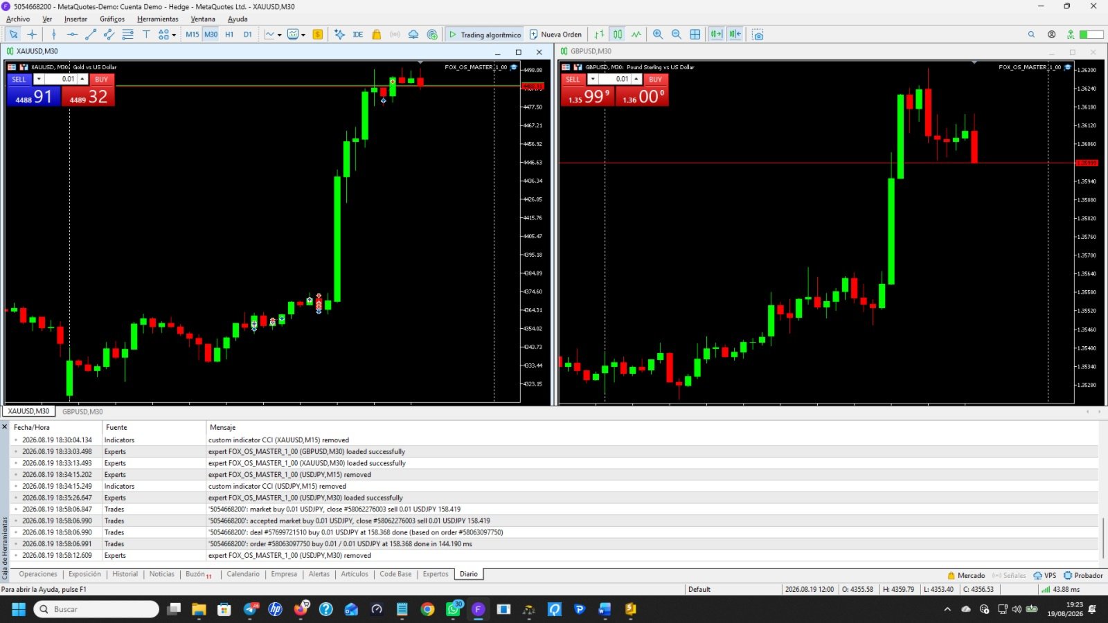The image size is (1108, 623).
Task: Toggle chart shift from right border
Action: [x=735, y=34]
